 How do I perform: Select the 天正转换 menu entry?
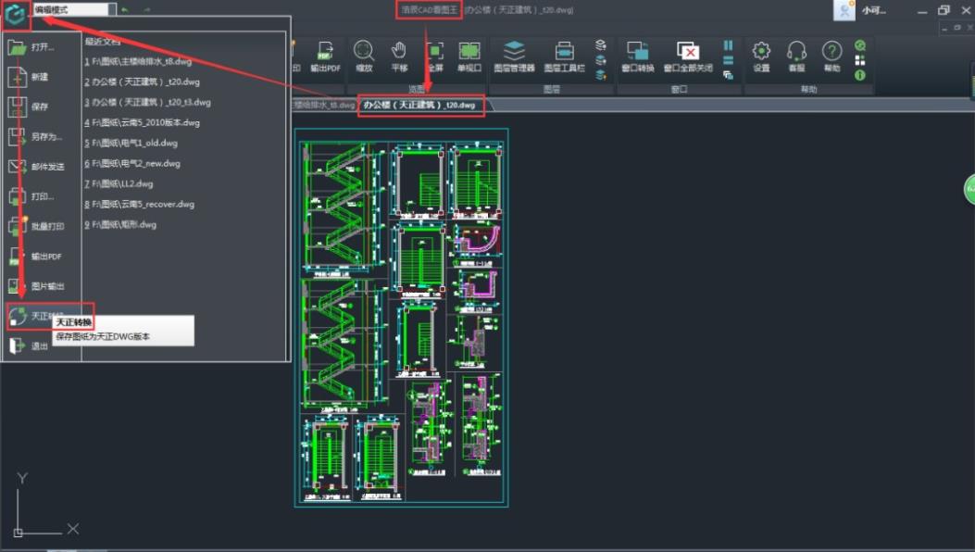click(x=42, y=316)
